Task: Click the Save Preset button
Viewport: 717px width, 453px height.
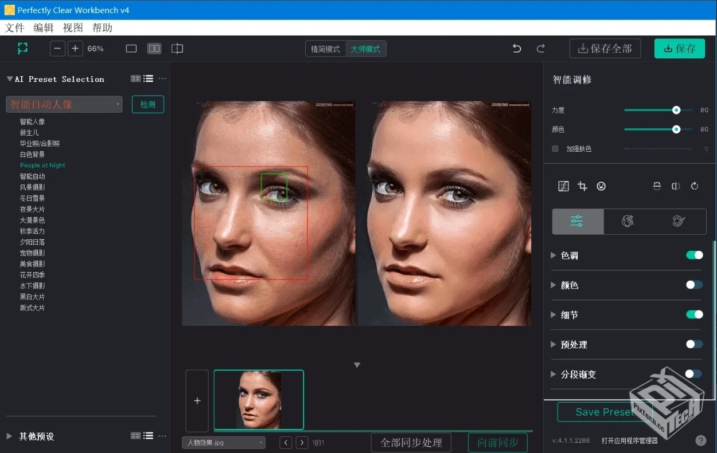Action: point(604,412)
